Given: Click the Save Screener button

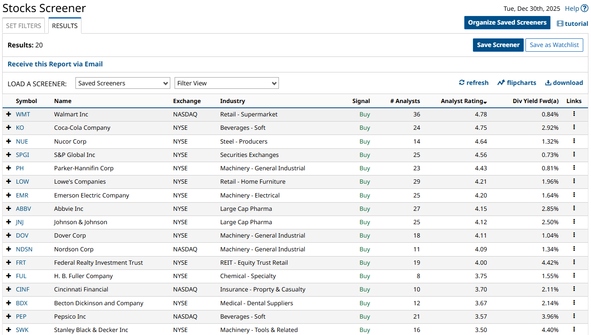Looking at the screenshot, I should [498, 45].
